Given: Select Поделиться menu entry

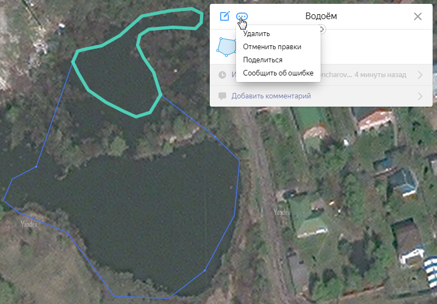Looking at the screenshot, I should coord(263,60).
